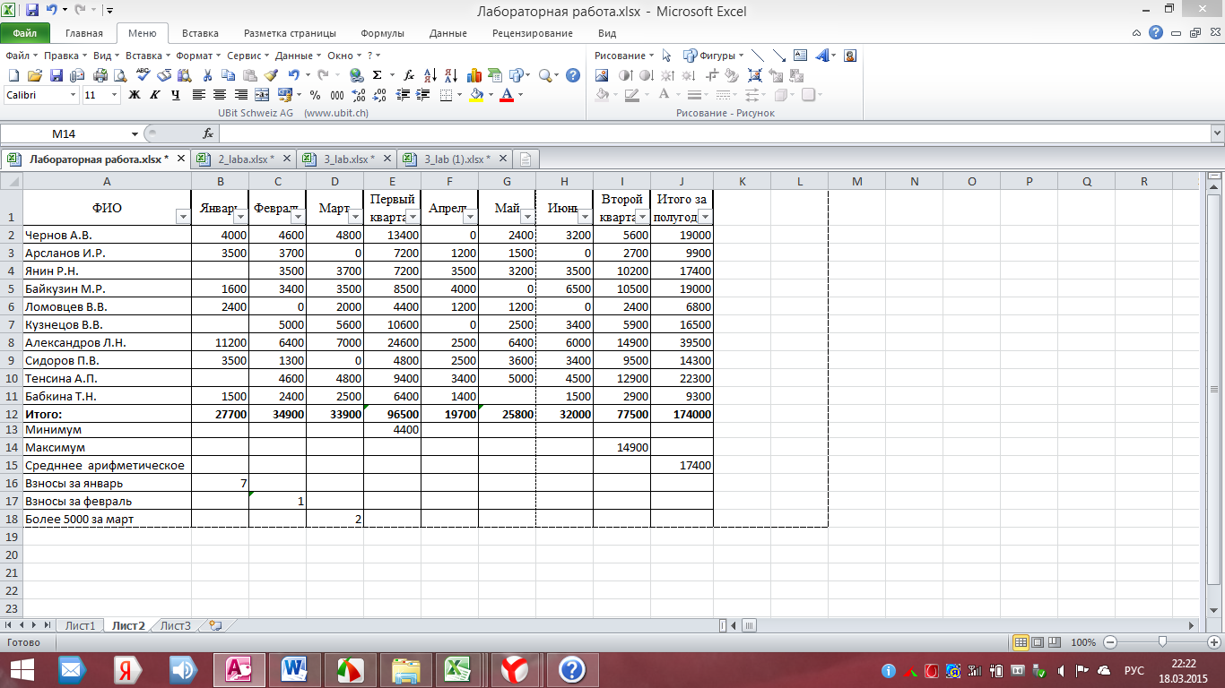1225x688 pixels.
Task: Insert a Text Box from the drawing toolbar
Action: pos(800,56)
